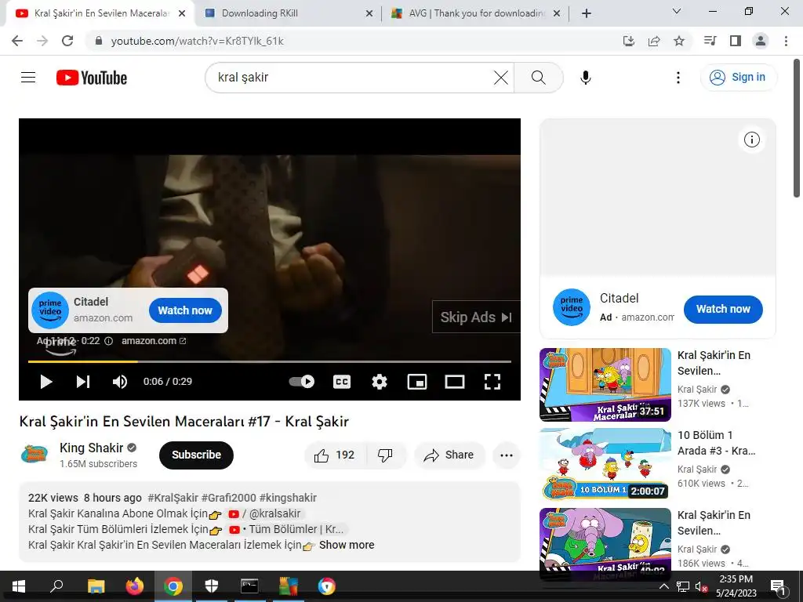Reload the page
Screen dimensions: 803x602
[x=67, y=41]
